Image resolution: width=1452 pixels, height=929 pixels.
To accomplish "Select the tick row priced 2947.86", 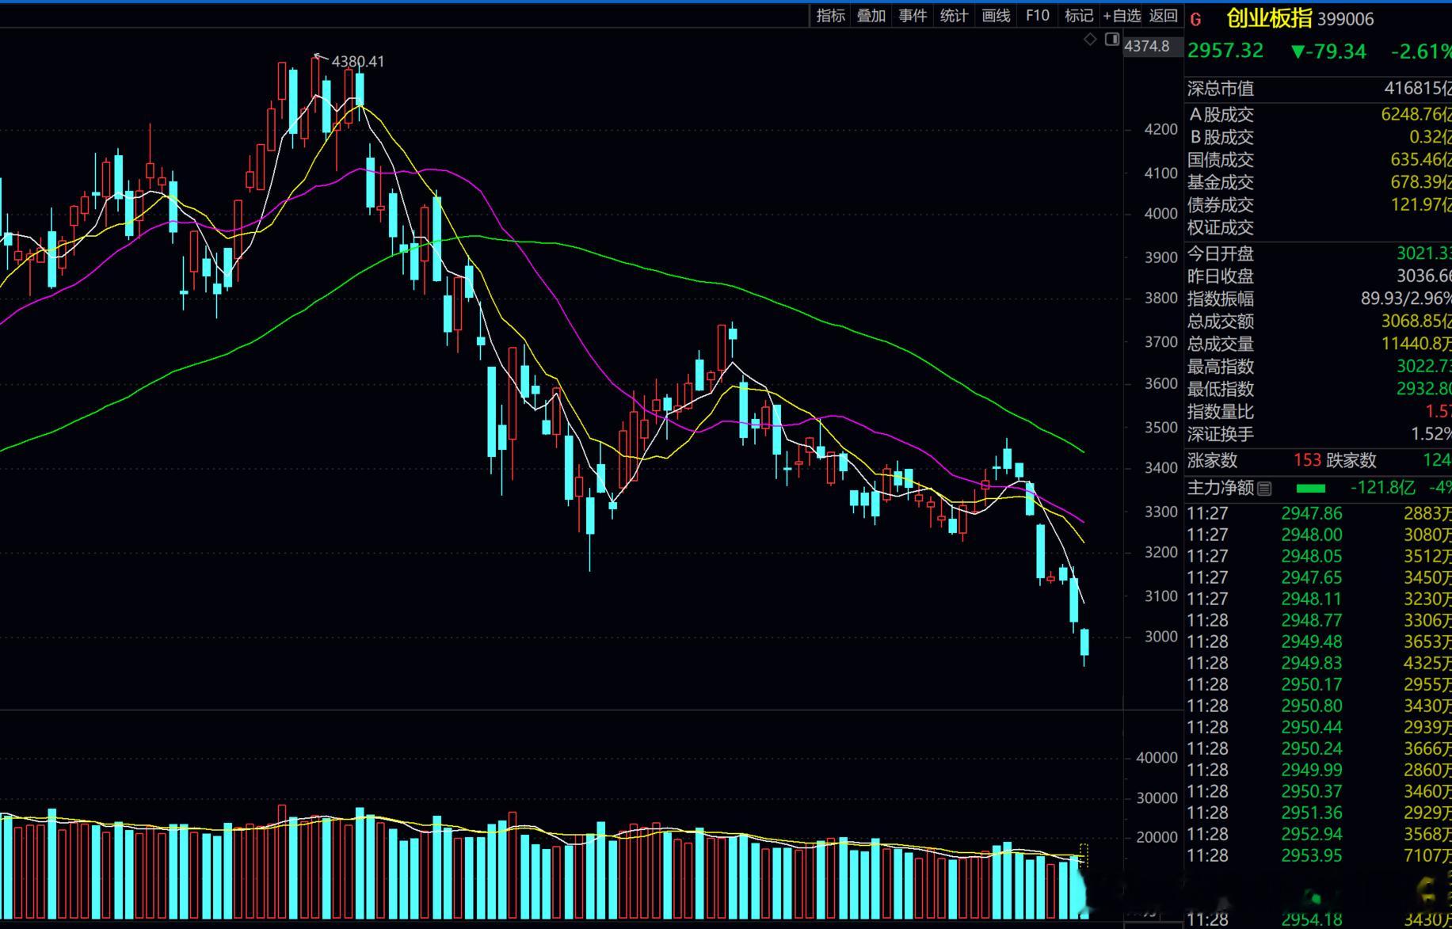I will tap(1318, 513).
